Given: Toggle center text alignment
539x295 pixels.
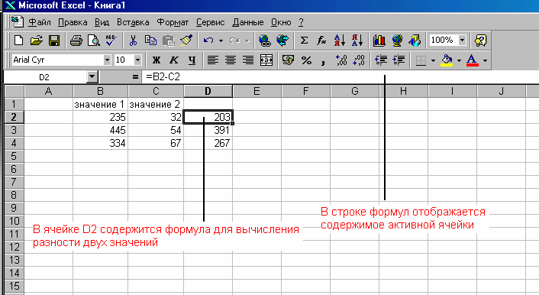Looking at the screenshot, I should [231, 60].
